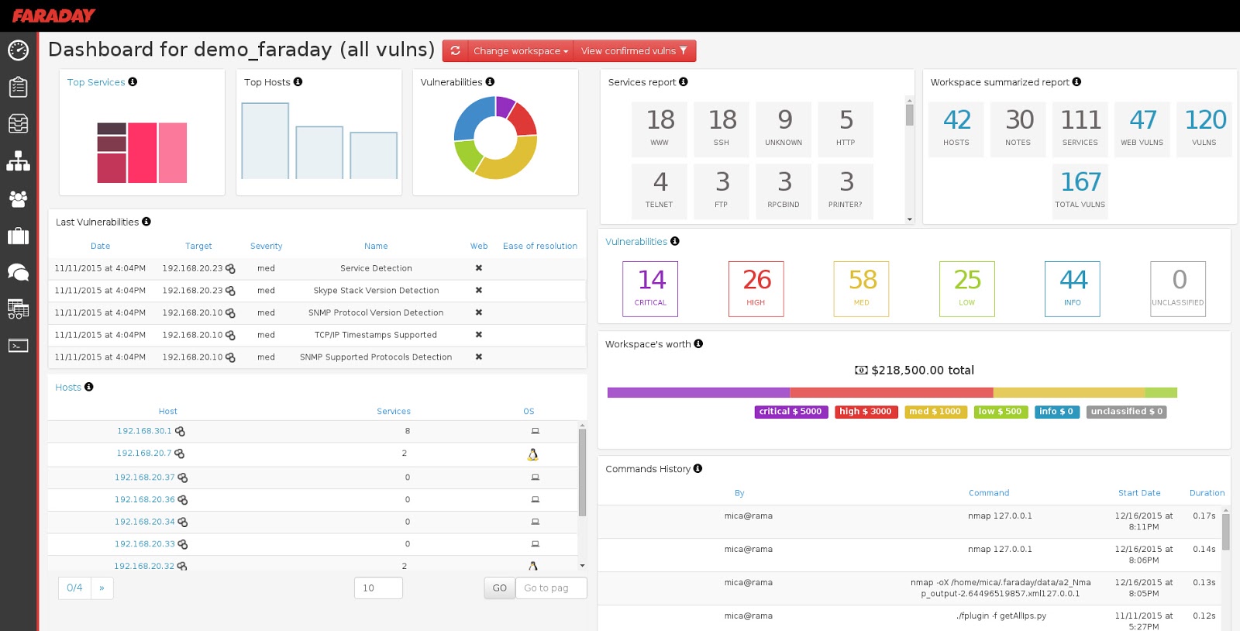Open the terminal console sidebar icon
This screenshot has width=1240, height=631.
tap(18, 346)
